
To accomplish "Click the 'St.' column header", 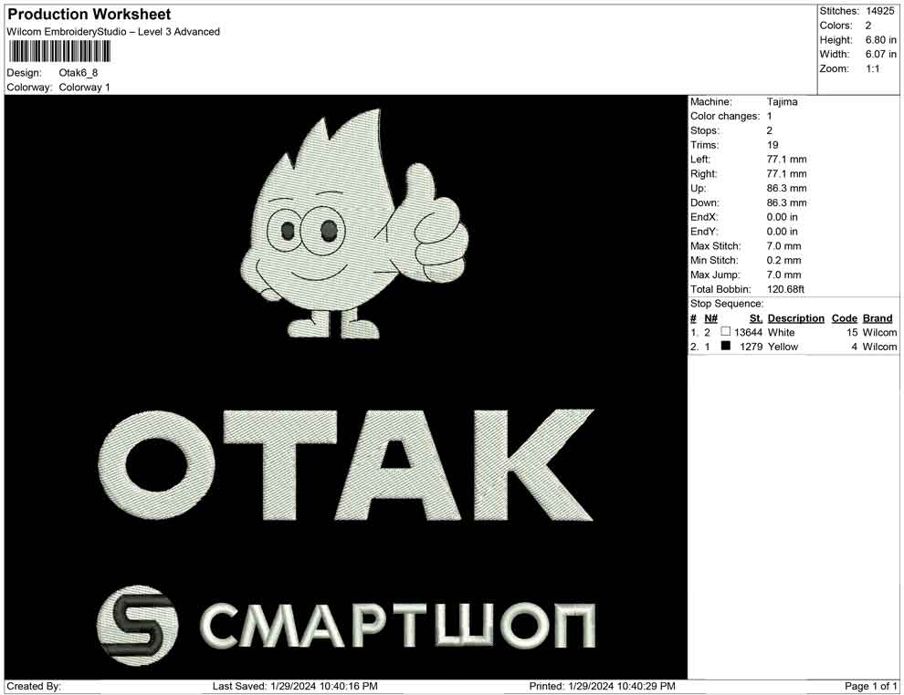I will (x=756, y=317).
